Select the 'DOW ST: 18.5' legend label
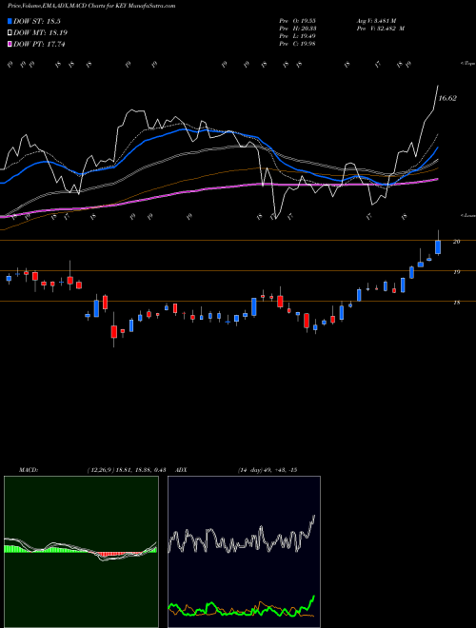Image resolution: width=476 pixels, height=628 pixels. [37, 21]
